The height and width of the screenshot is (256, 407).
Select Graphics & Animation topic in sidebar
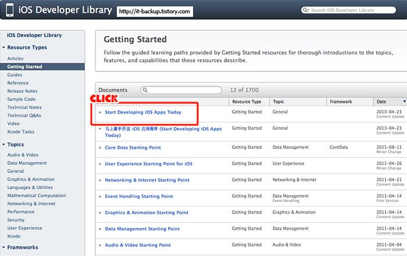(x=31, y=179)
